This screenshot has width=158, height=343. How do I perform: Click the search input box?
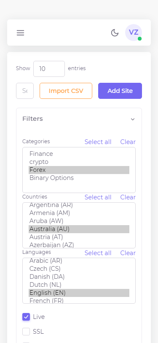[25, 91]
